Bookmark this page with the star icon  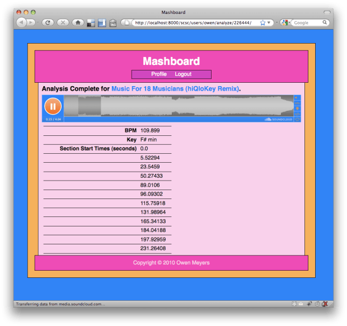262,23
